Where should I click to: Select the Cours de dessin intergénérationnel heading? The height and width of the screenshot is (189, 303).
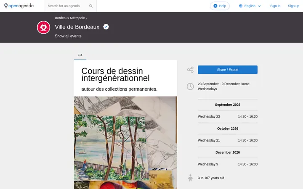click(x=116, y=74)
